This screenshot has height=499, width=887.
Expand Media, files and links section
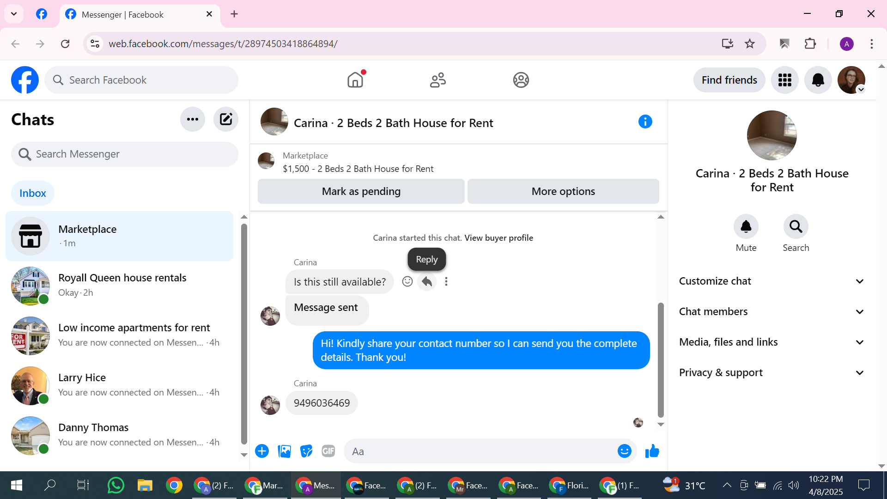[771, 342]
